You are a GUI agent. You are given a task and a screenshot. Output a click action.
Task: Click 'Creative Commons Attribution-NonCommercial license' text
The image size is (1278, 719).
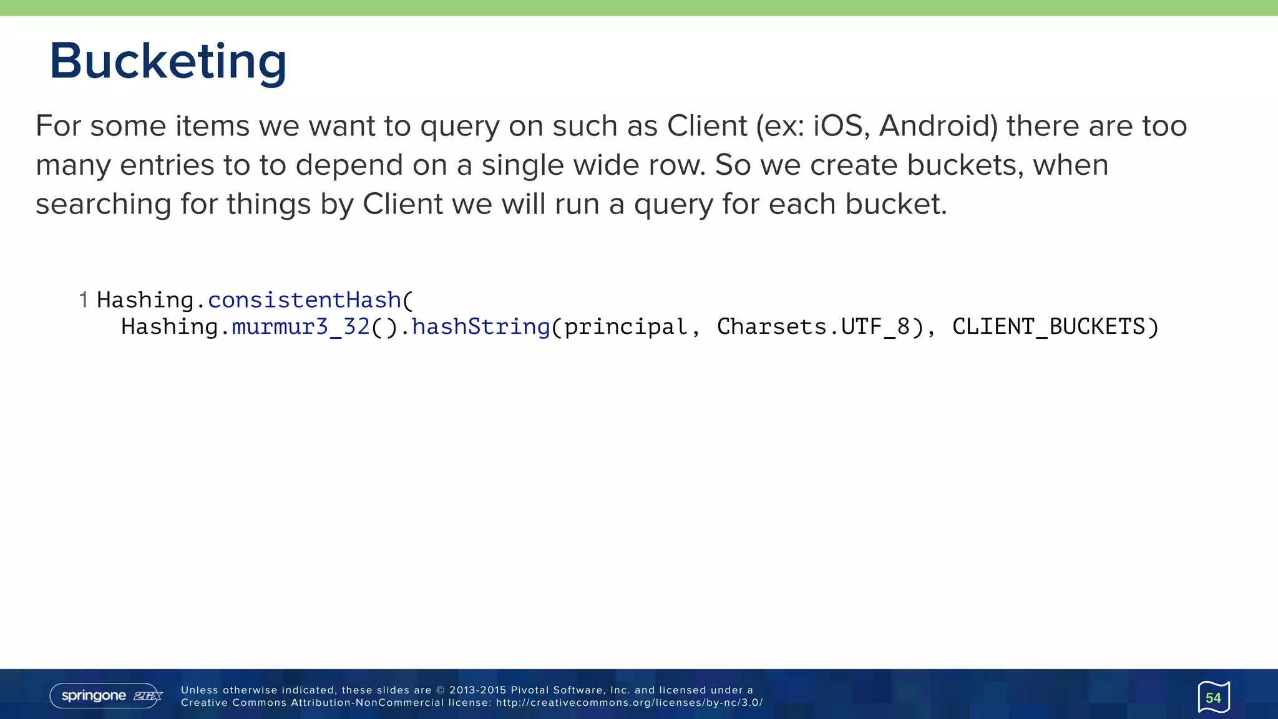point(336,703)
